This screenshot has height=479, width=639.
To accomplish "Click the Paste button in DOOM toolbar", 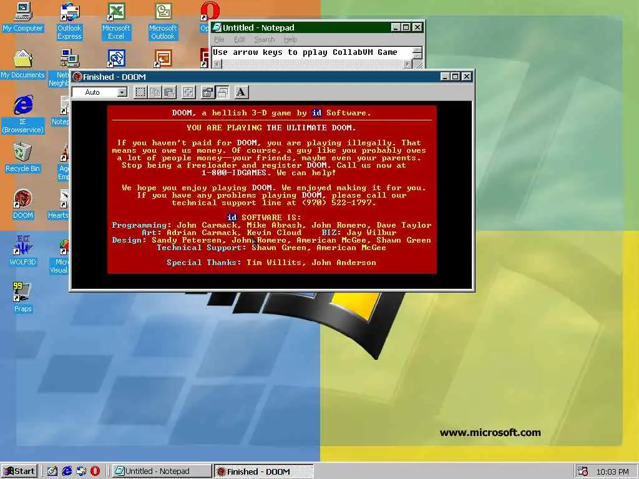I will 170,92.
